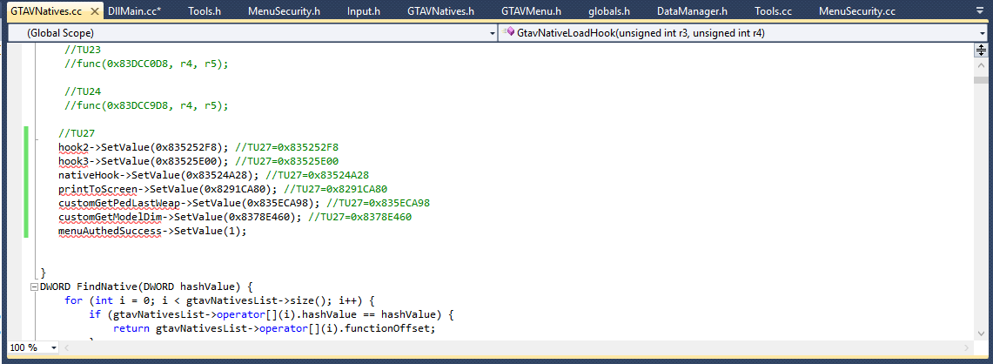Select the Tools.cc tab
993x364 pixels.
tap(773, 11)
